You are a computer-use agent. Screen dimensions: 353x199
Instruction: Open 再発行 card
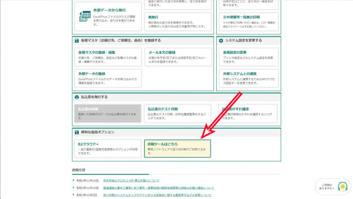178,21
